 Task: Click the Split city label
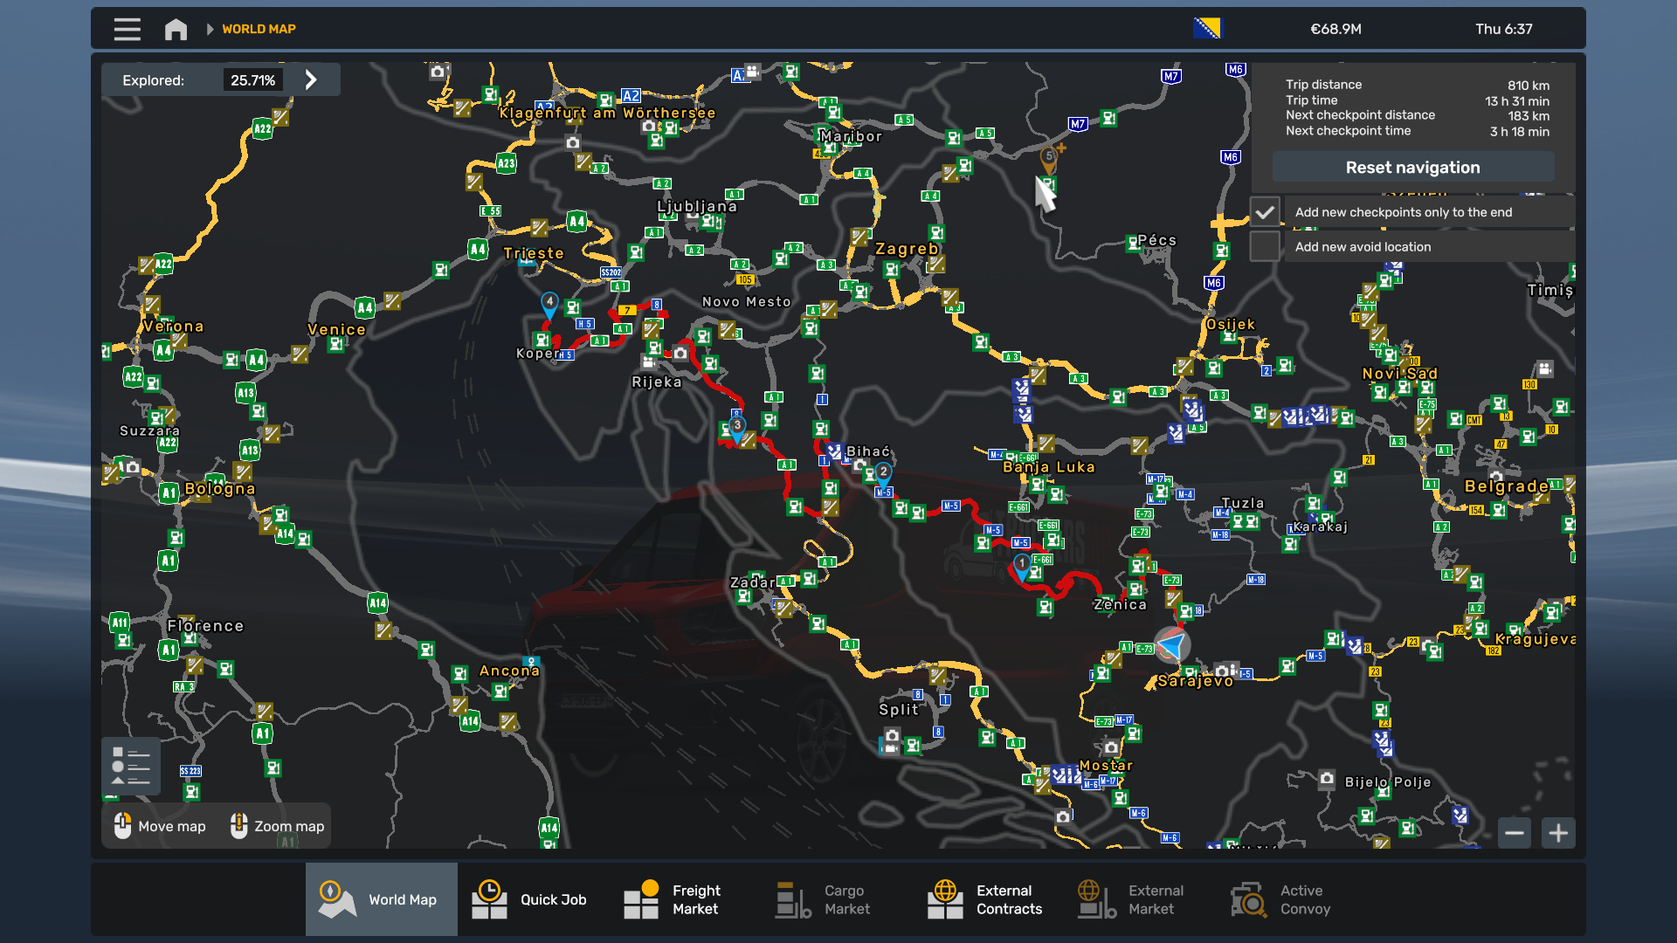click(x=899, y=710)
